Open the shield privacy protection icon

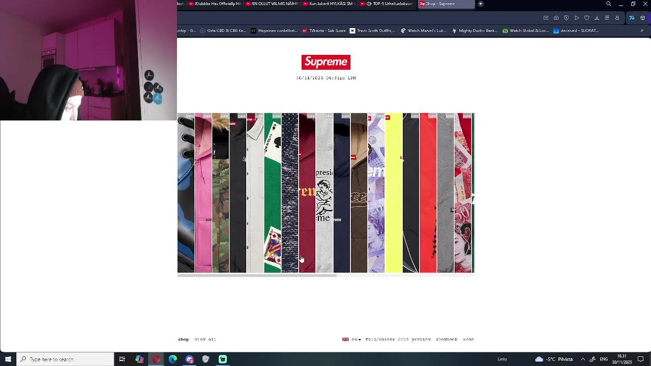coord(566,18)
